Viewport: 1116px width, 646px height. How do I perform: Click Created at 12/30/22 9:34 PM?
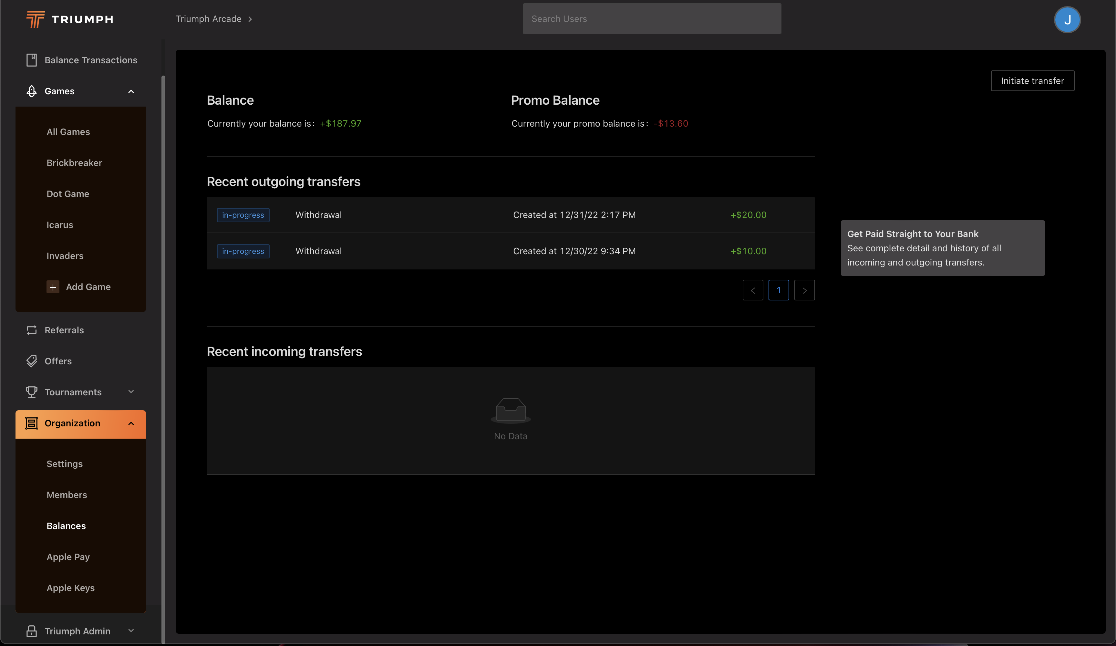coord(574,251)
